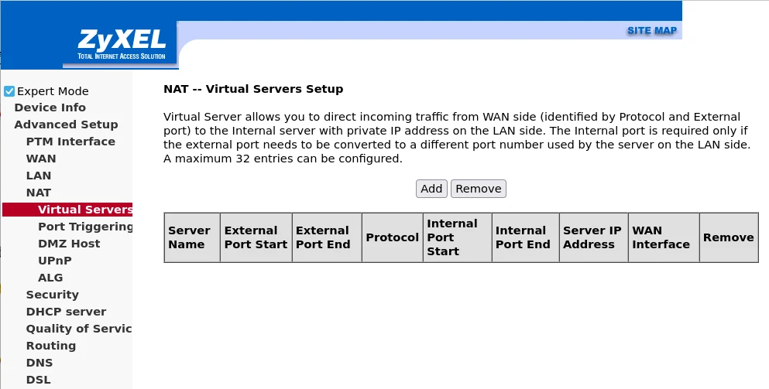Collapse the Advanced Setup section
The image size is (769, 389).
coord(66,125)
